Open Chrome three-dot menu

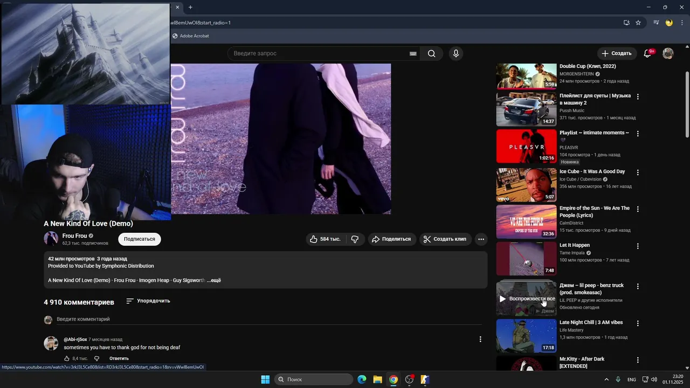tap(682, 23)
